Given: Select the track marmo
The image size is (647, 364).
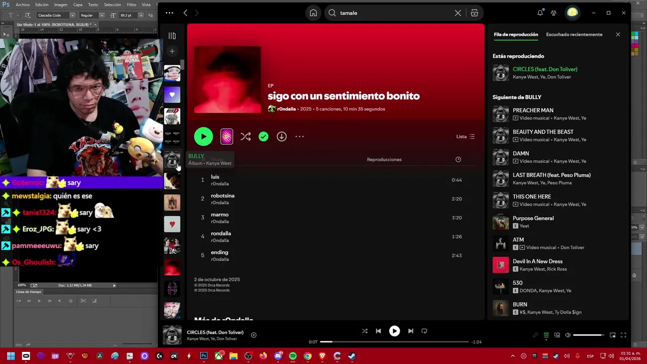Looking at the screenshot, I should (331, 218).
